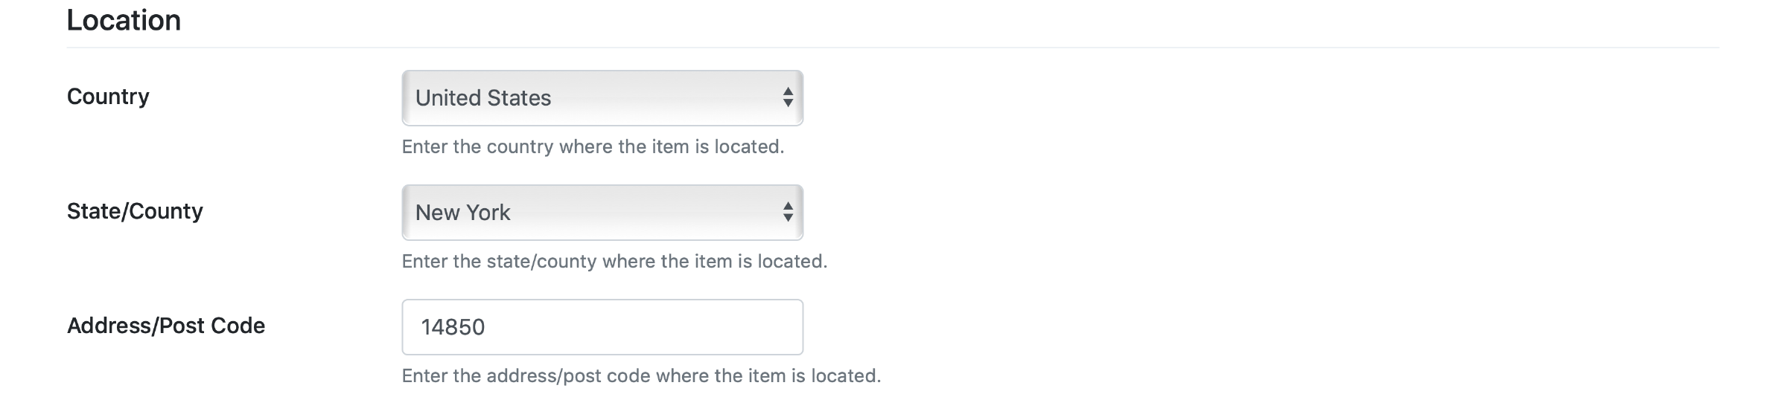
Task: Click the up arrow in the Country select
Action: click(787, 91)
